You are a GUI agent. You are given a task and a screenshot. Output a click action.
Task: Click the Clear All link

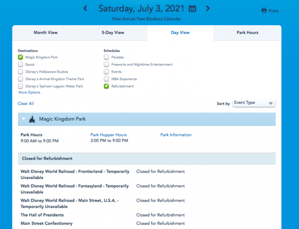tap(26, 103)
